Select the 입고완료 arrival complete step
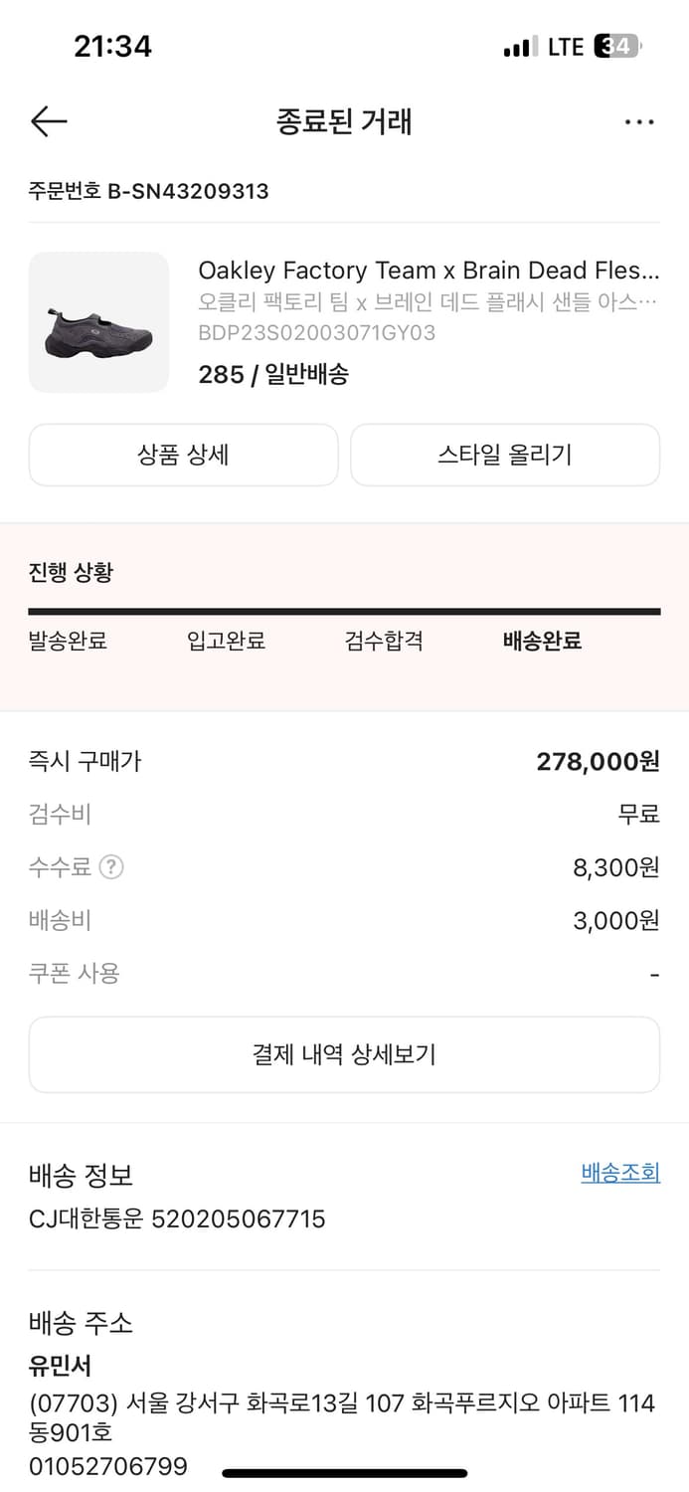 coord(226,642)
